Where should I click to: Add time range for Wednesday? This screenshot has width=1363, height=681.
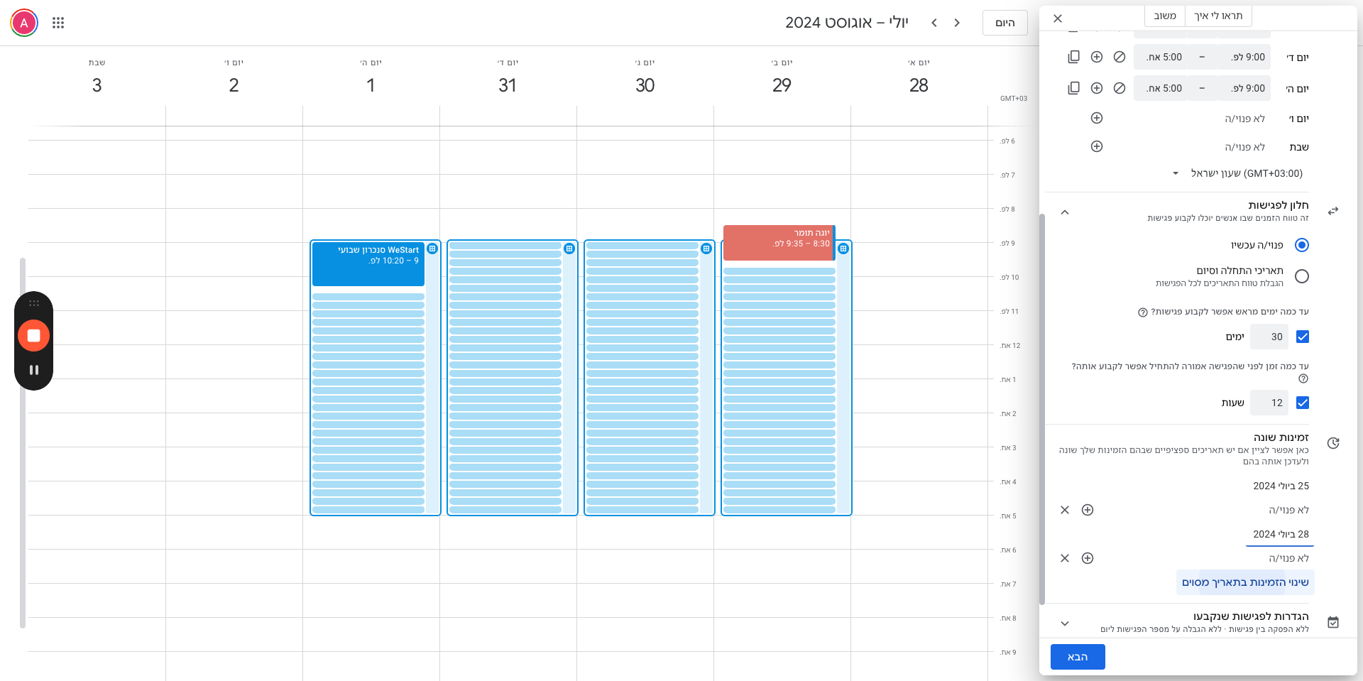(1097, 57)
